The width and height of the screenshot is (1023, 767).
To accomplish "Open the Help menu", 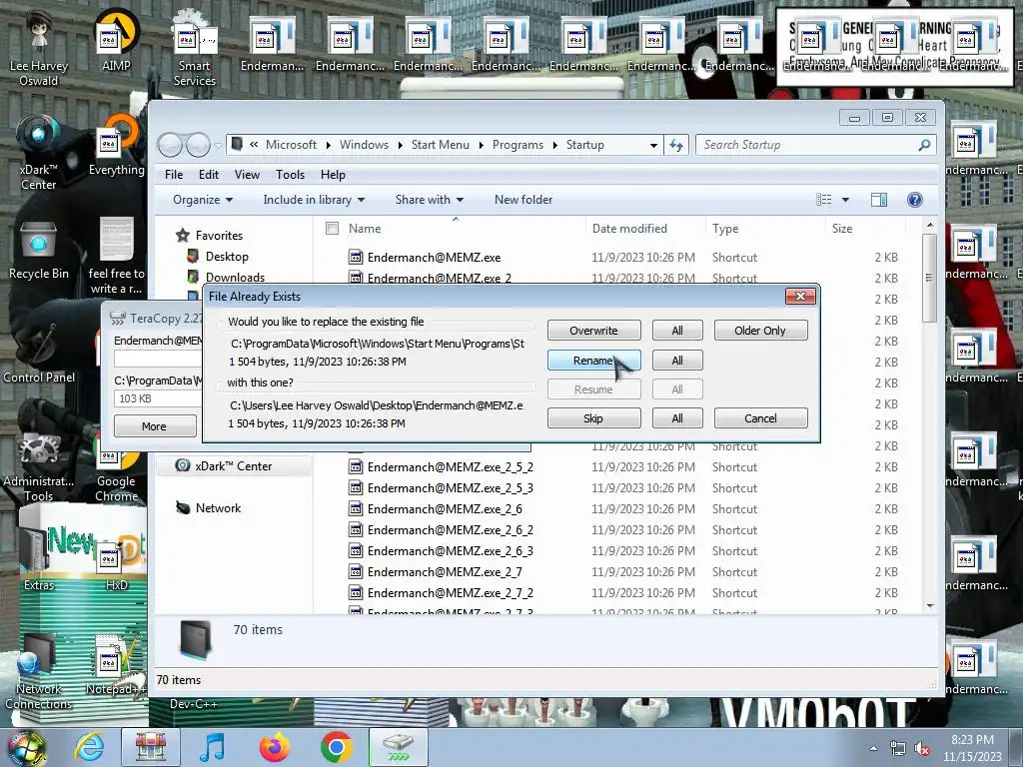I will (333, 175).
